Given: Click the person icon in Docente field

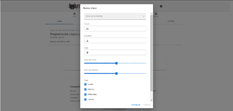Looking at the screenshot, I should pos(87,41).
